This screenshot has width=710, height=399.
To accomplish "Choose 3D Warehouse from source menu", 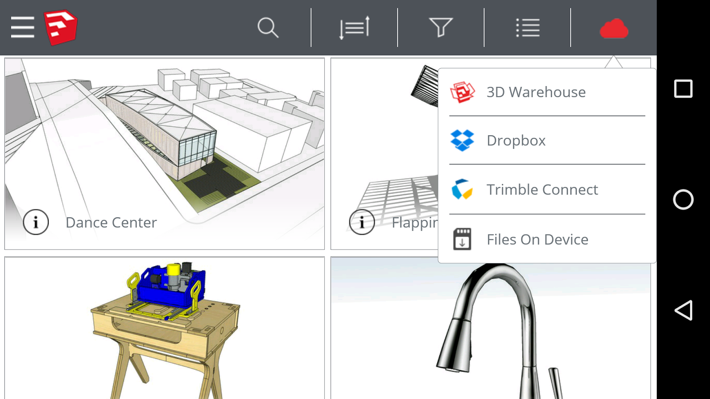I will pyautogui.click(x=547, y=92).
